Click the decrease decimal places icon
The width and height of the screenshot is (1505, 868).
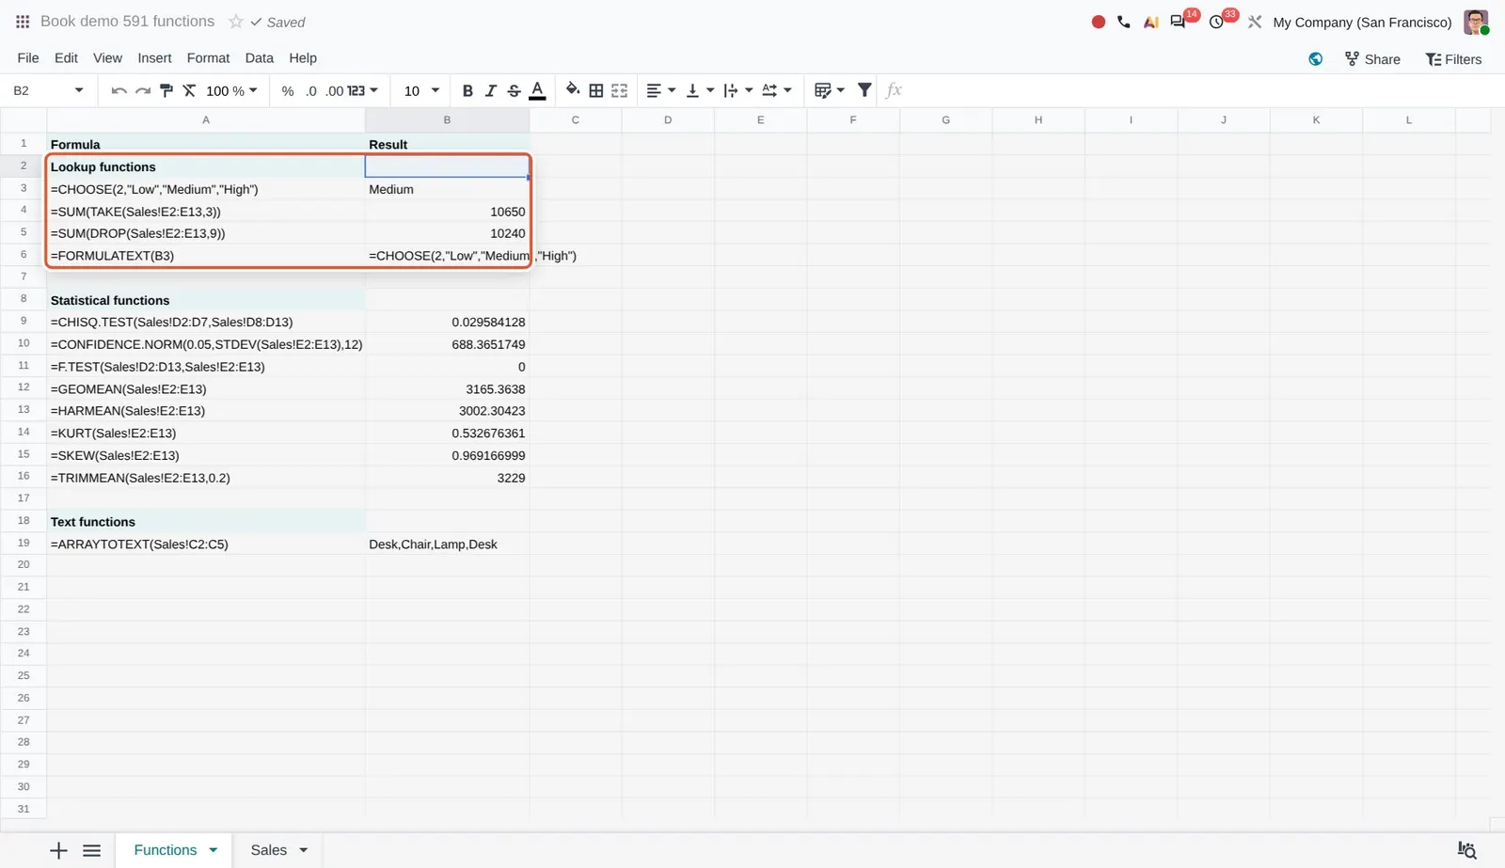click(x=311, y=90)
